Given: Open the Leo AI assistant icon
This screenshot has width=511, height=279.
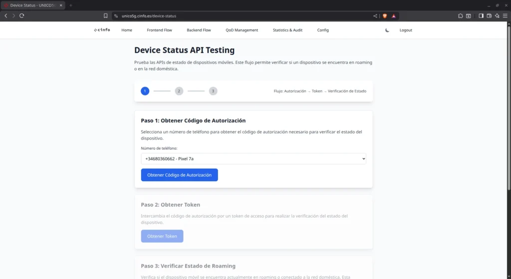Looking at the screenshot, I should (x=497, y=16).
